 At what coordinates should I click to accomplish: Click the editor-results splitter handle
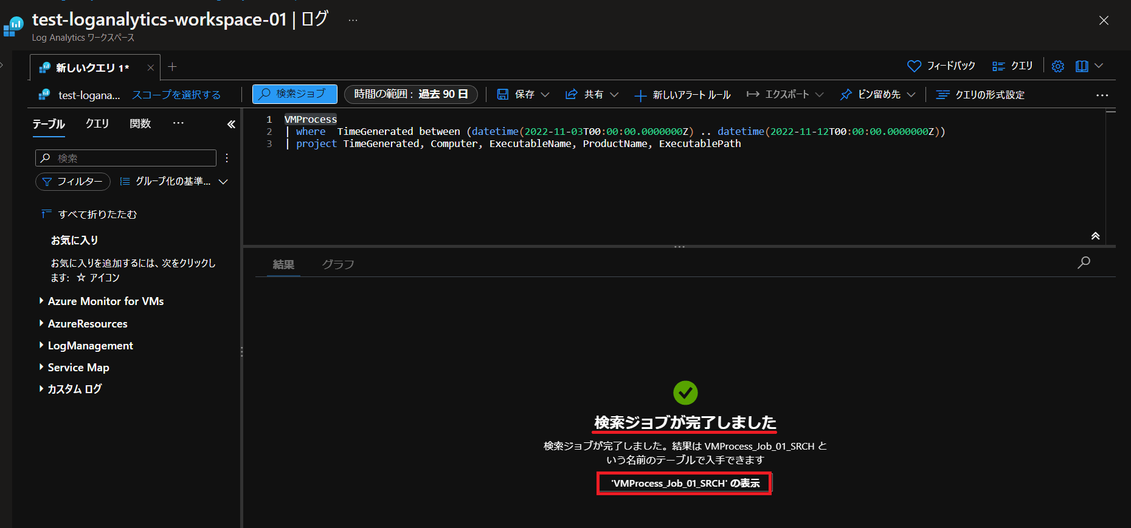click(x=679, y=247)
